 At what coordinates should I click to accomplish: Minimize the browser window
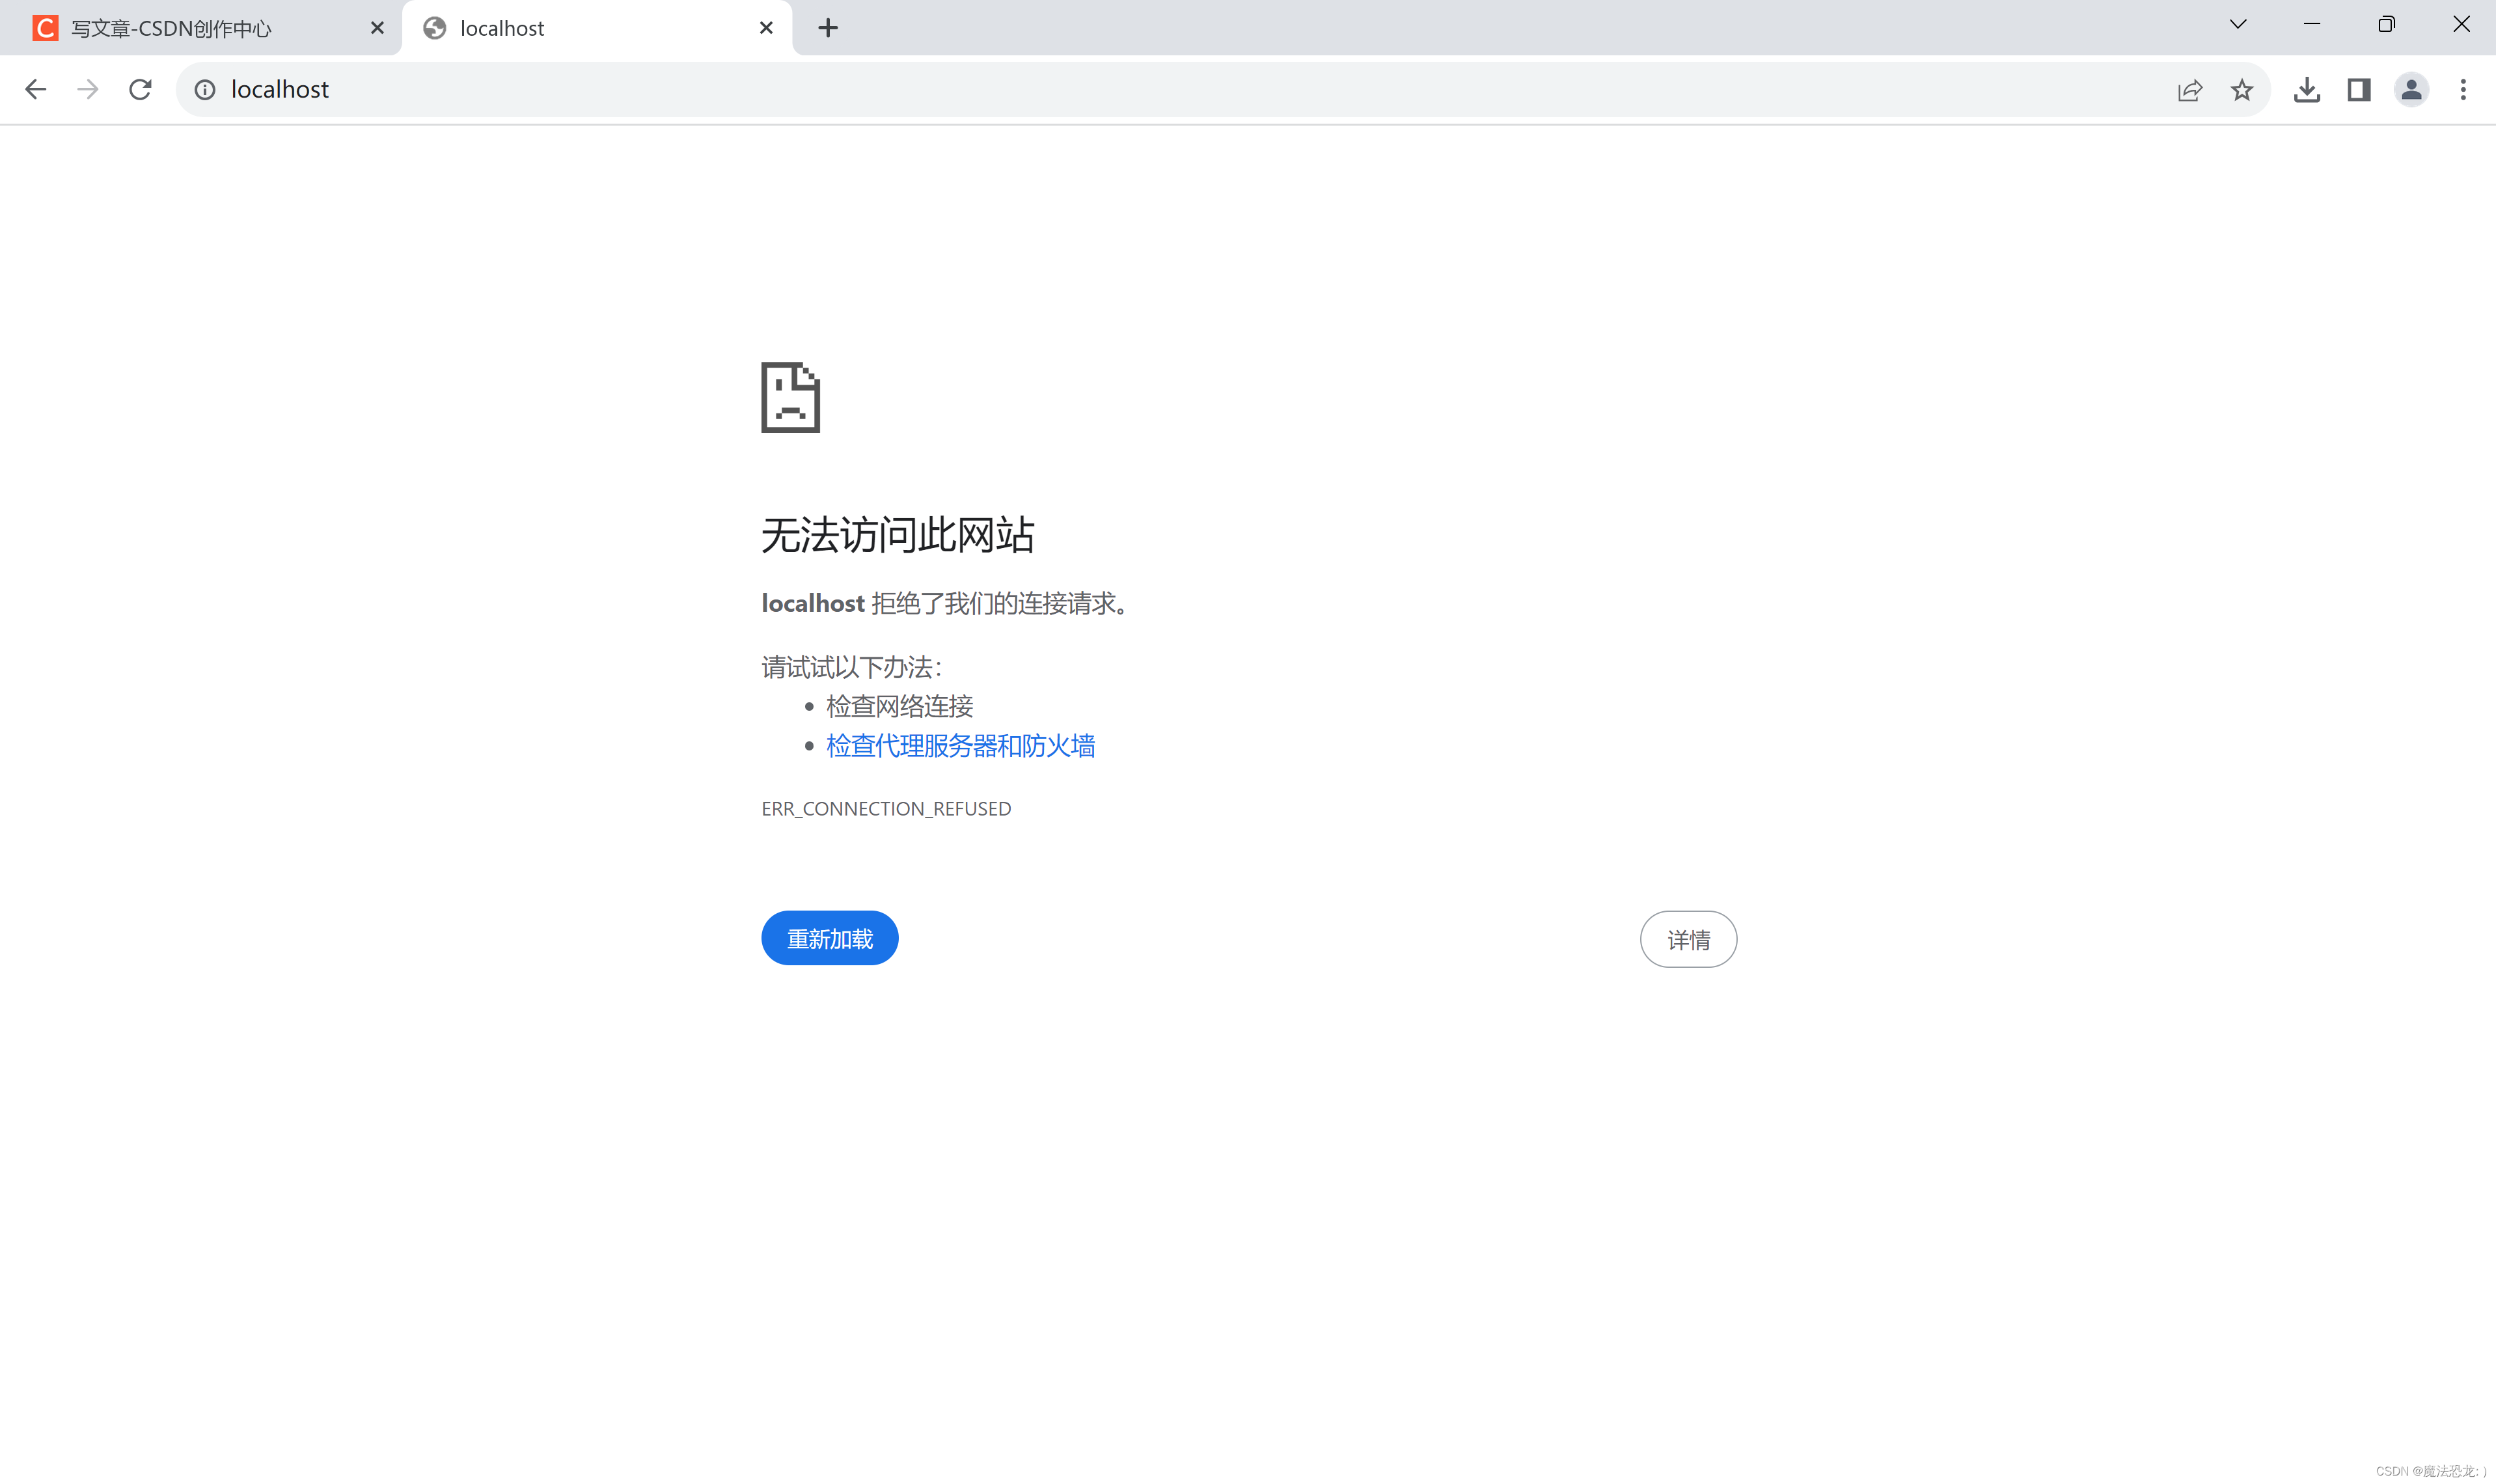click(2312, 24)
